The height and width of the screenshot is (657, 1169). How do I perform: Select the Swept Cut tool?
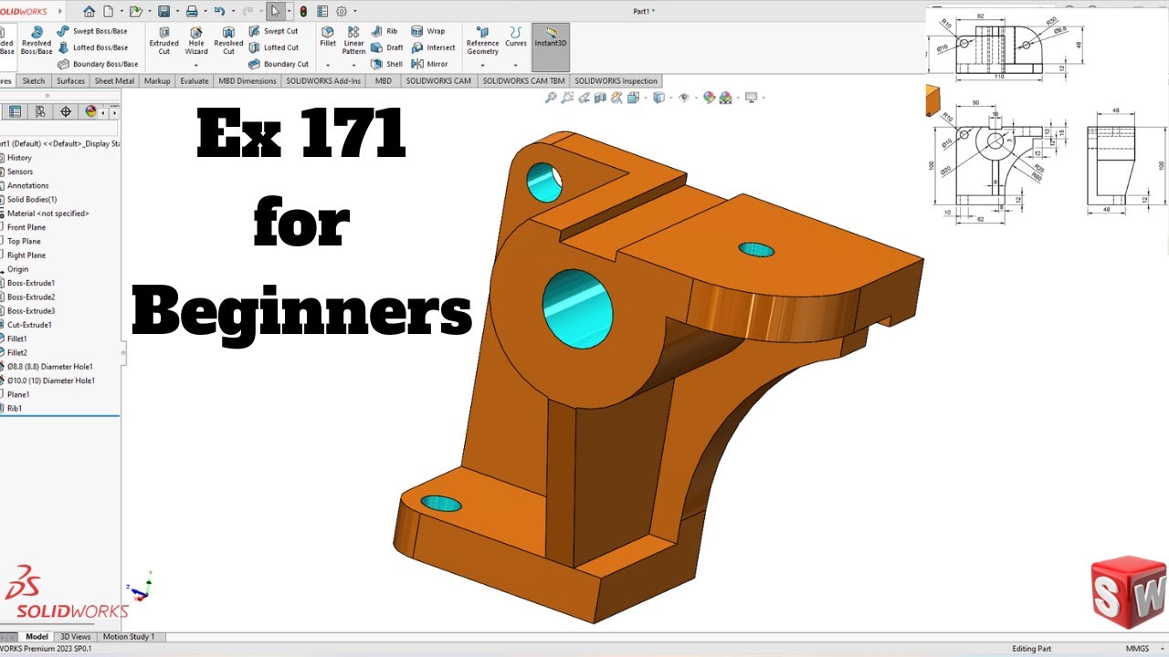click(273, 31)
